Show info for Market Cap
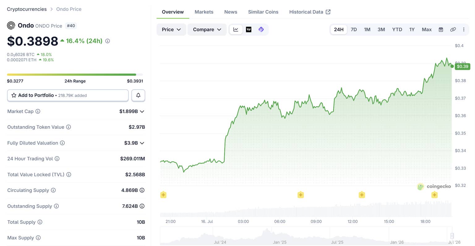The width and height of the screenshot is (475, 246). [38, 111]
